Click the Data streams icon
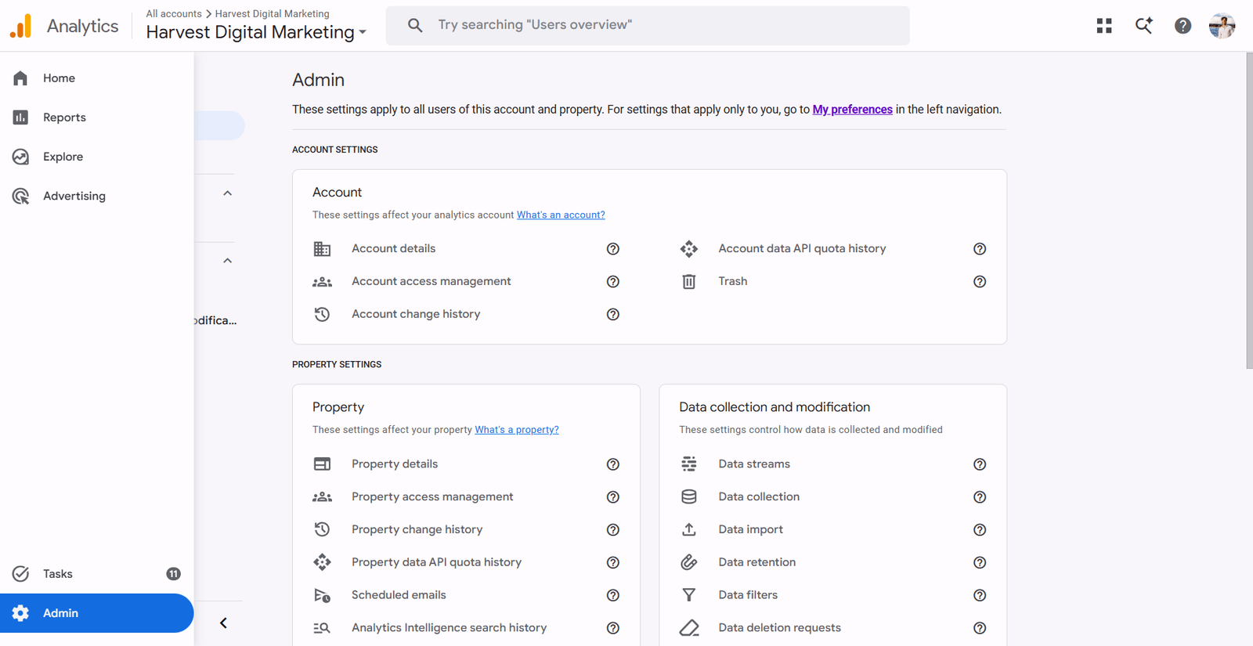The width and height of the screenshot is (1253, 646). pyautogui.click(x=689, y=464)
